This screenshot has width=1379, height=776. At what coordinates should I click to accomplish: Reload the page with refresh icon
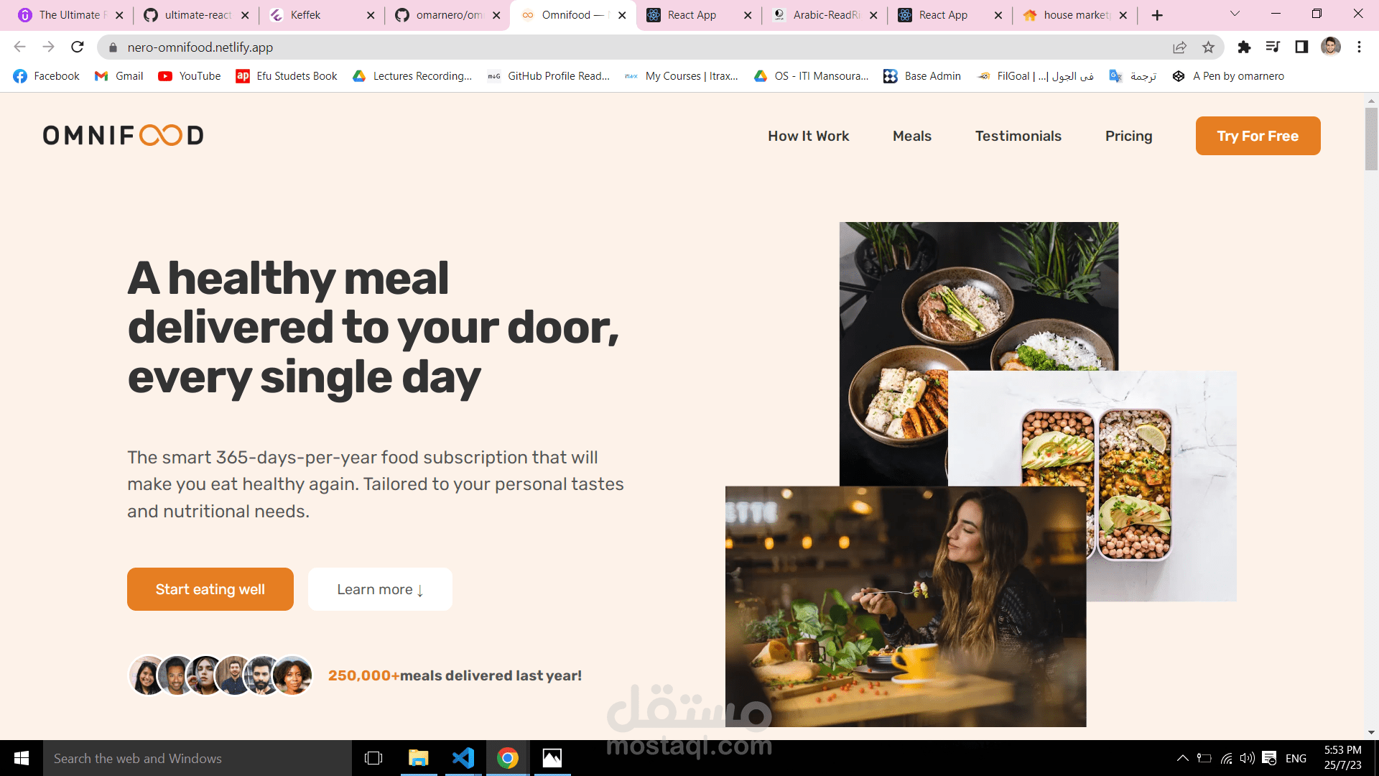pyautogui.click(x=78, y=47)
